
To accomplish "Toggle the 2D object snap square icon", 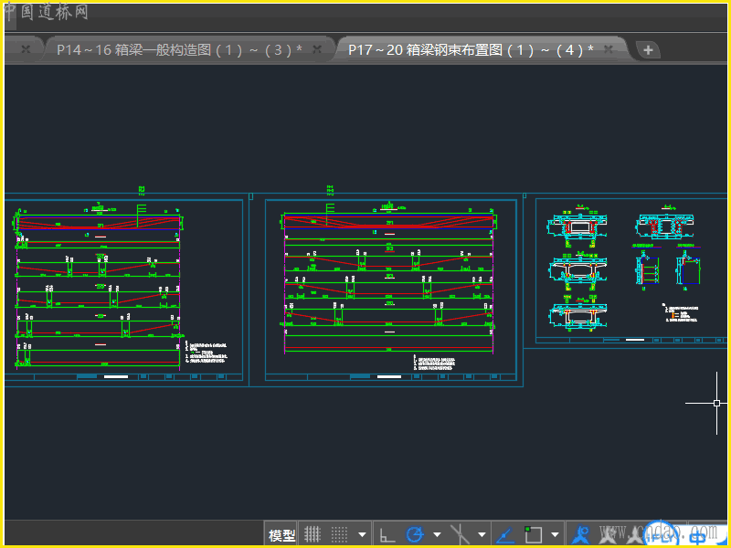I will 533,534.
